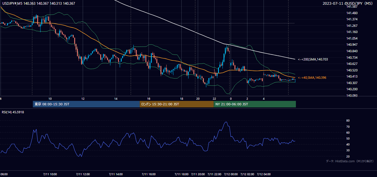Click the 140.734 price axis label

(353, 58)
